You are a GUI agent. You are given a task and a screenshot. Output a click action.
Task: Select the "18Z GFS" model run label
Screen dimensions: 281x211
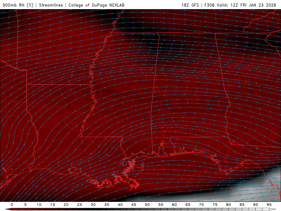190,5
